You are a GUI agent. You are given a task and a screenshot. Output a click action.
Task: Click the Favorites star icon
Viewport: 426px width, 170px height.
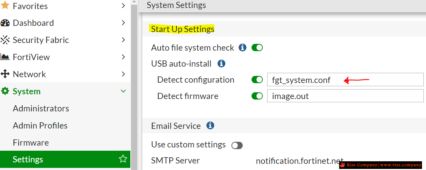(5, 5)
